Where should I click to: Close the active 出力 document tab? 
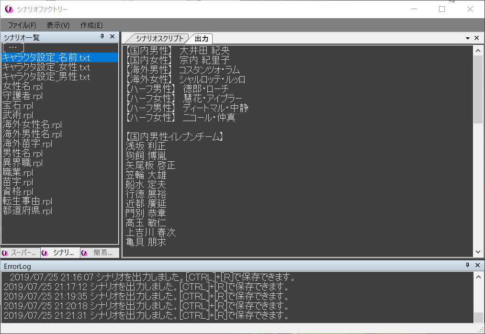477,38
